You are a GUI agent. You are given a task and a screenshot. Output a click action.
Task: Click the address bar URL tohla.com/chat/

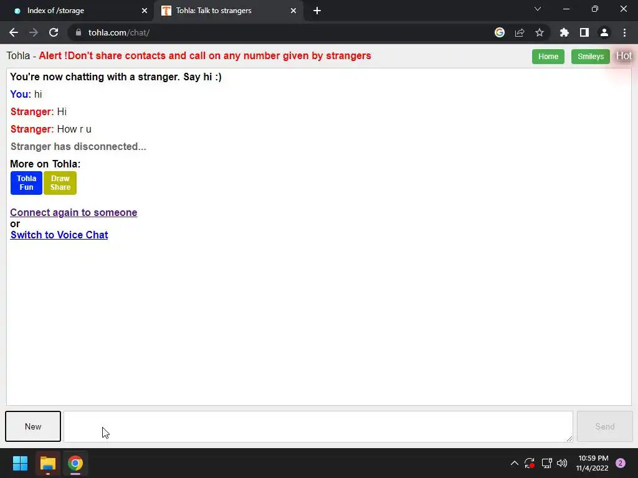pyautogui.click(x=119, y=32)
